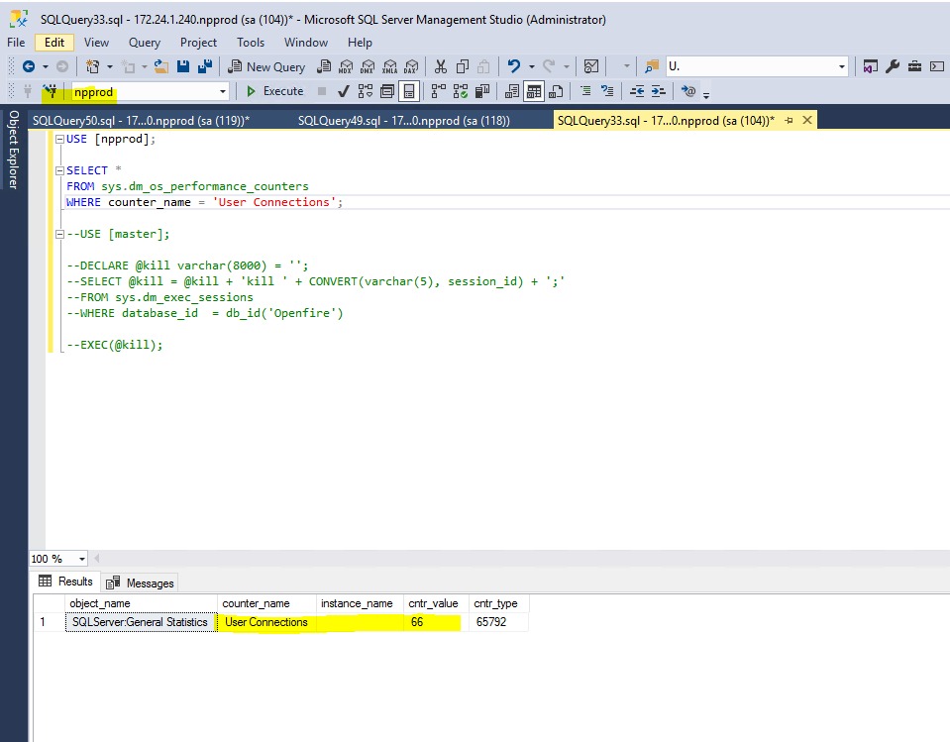Undo the last edit
Viewport: 950px width, 742px height.
(x=514, y=66)
